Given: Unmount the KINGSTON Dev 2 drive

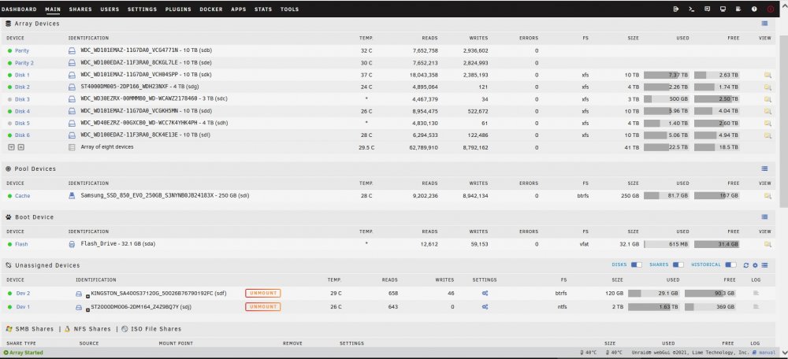Looking at the screenshot, I should point(263,293).
